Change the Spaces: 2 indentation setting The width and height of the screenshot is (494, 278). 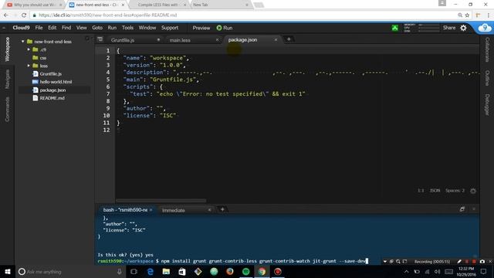(x=455, y=191)
